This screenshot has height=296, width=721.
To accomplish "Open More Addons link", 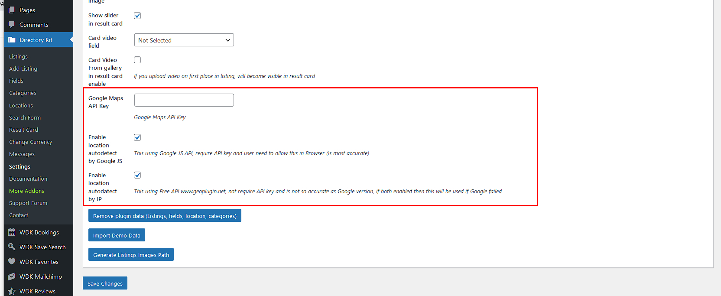I will 26,191.
